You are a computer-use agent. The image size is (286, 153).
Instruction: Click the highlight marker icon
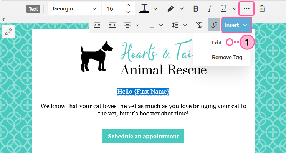[170, 8]
